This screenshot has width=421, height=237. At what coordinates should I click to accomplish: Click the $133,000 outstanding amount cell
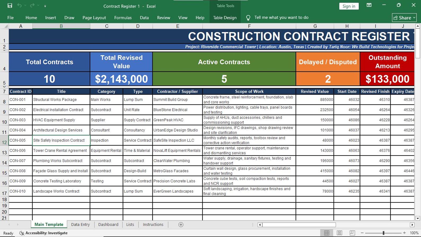[x=387, y=79]
